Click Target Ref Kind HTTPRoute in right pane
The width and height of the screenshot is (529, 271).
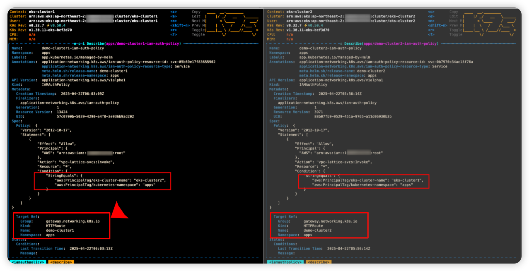click(x=313, y=225)
